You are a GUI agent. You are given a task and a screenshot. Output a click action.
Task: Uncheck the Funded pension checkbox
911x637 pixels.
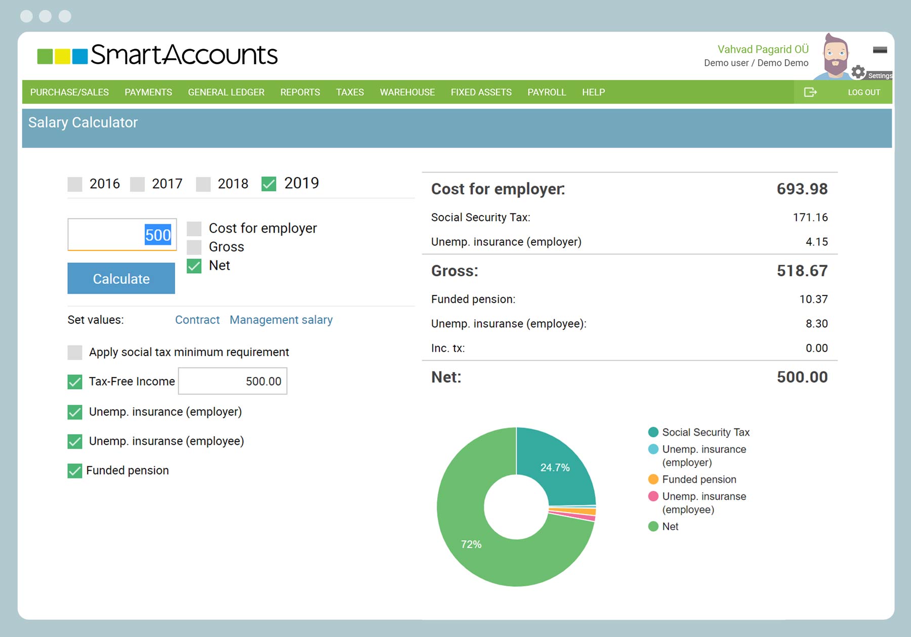click(x=75, y=471)
